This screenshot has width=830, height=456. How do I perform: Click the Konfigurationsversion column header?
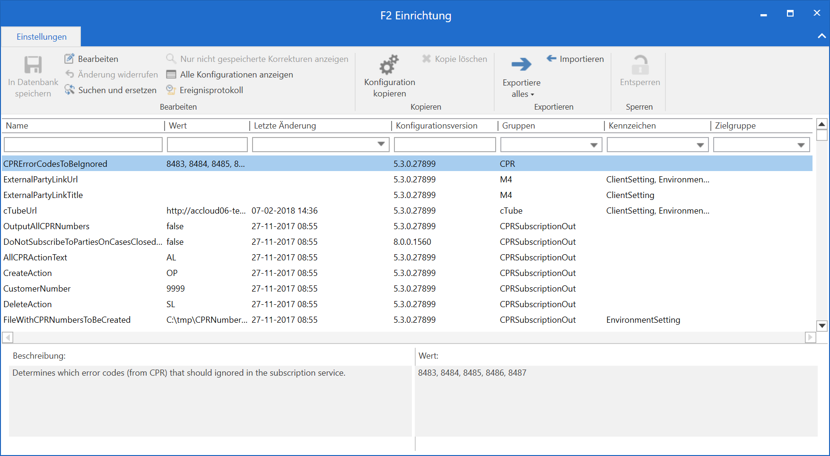click(x=437, y=126)
